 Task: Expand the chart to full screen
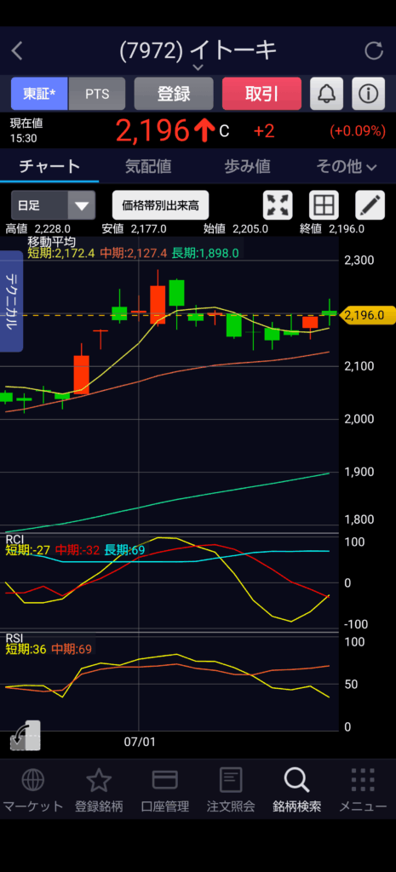pyautogui.click(x=278, y=205)
